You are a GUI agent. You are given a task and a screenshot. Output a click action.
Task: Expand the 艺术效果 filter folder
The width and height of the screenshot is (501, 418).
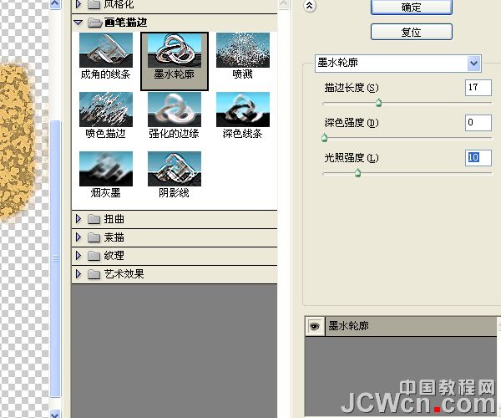79,274
